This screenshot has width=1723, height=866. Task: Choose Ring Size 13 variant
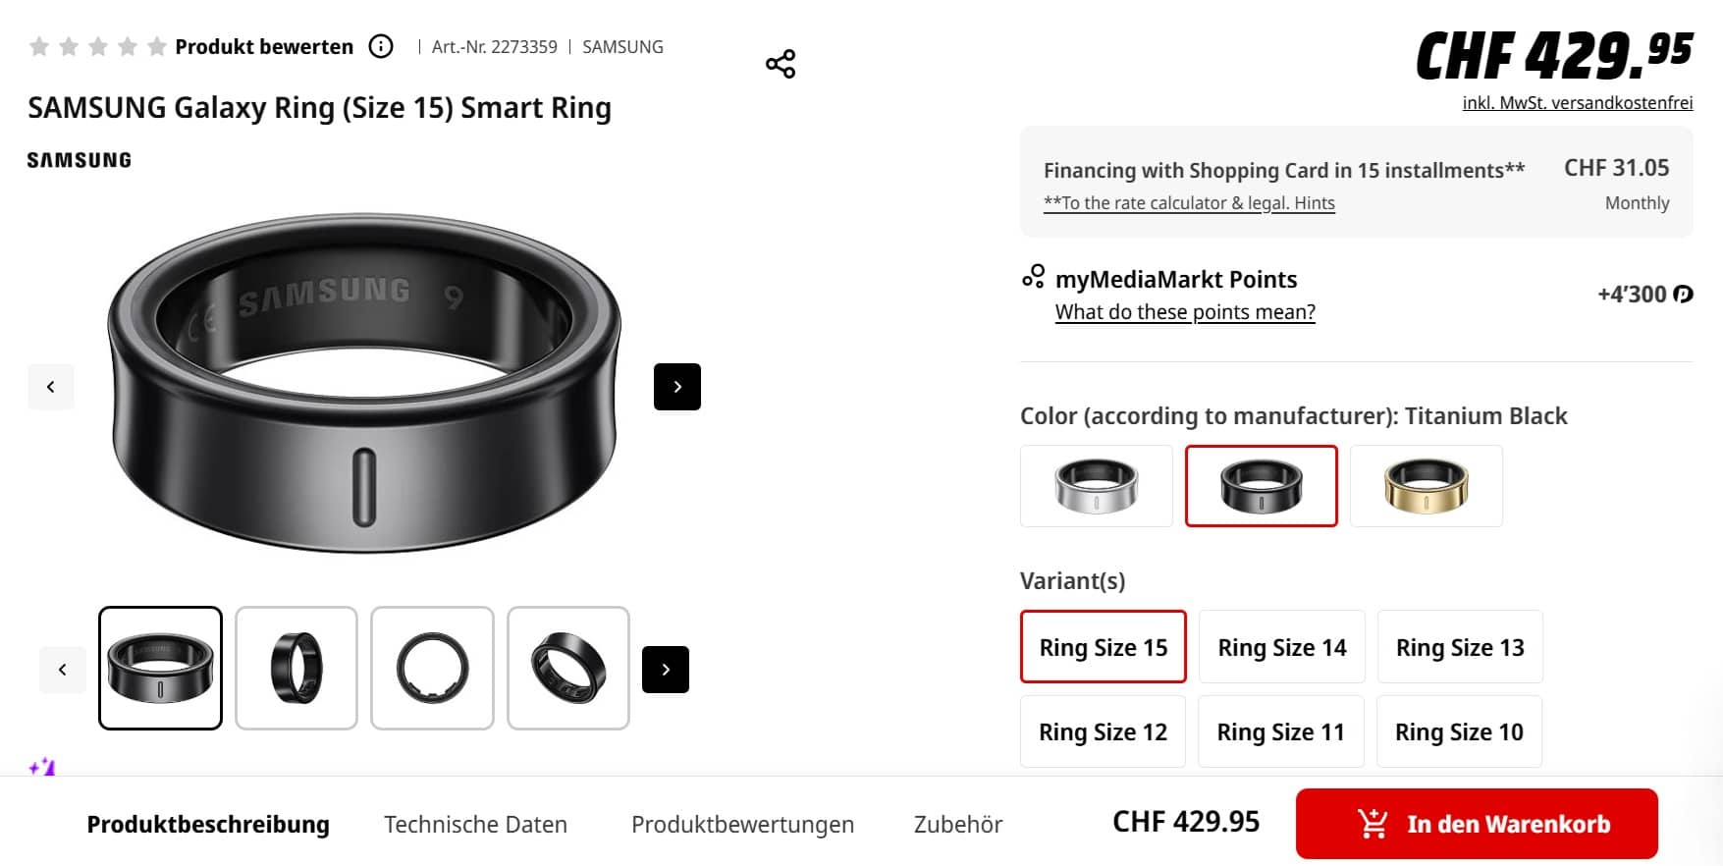point(1460,647)
